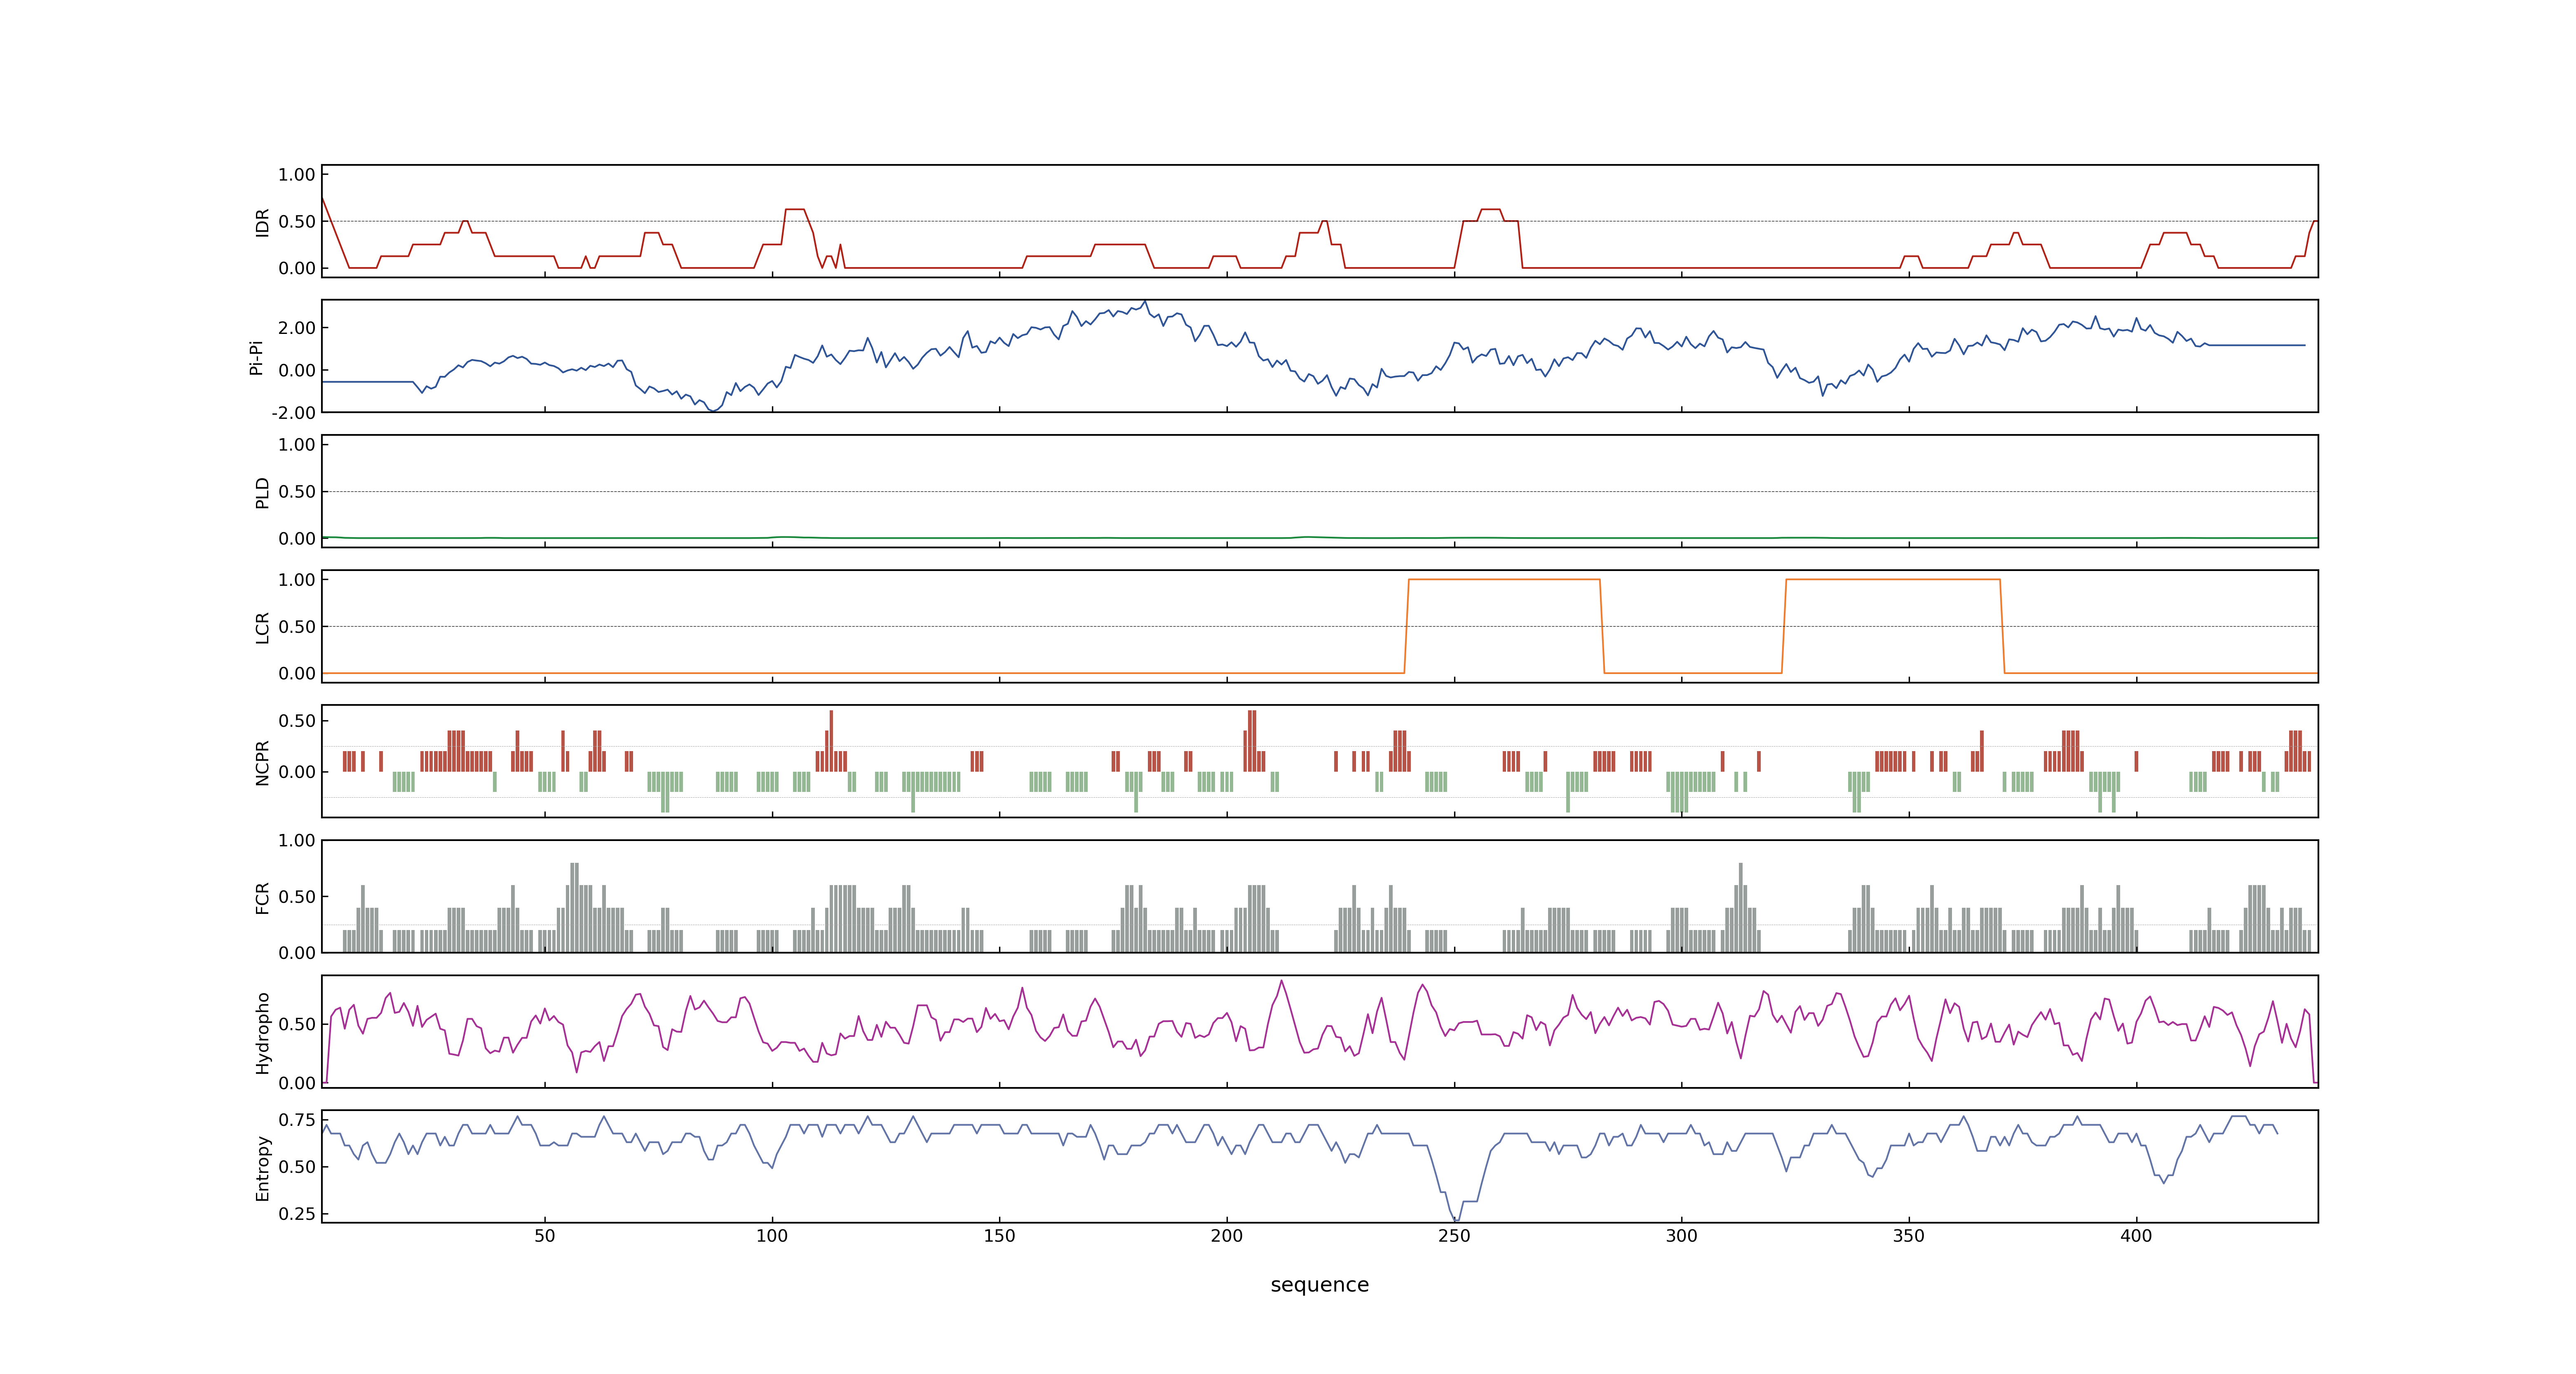Click the 0.75 tick on Entropy axis
Image resolution: width=2576 pixels, height=1374 pixels.
(x=297, y=1120)
